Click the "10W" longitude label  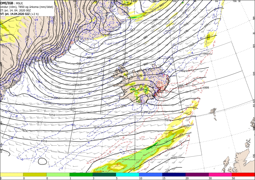point(174,1)
